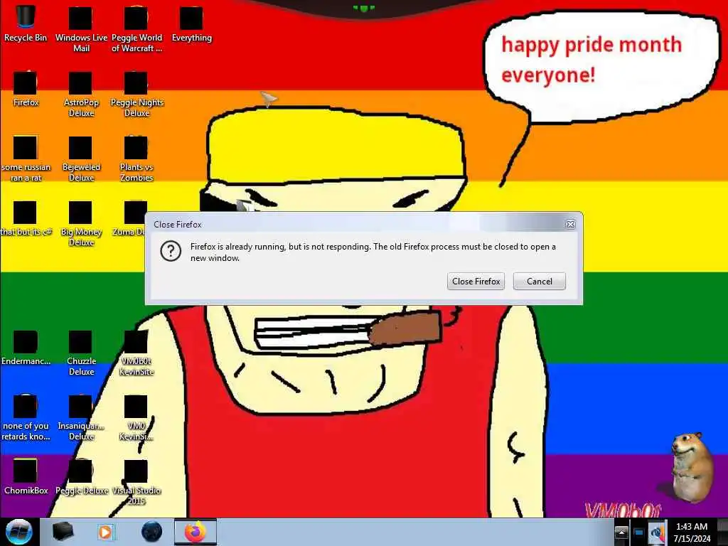This screenshot has height=546, width=728.
Task: Select the VM0b0t KevinSite desktop icon
Action: tap(136, 353)
